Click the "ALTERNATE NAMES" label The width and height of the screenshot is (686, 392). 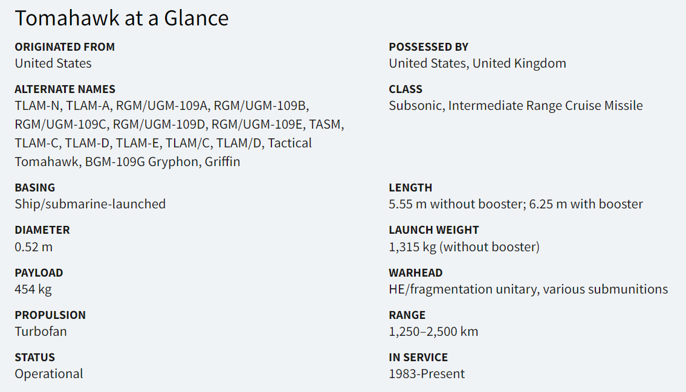coord(65,89)
